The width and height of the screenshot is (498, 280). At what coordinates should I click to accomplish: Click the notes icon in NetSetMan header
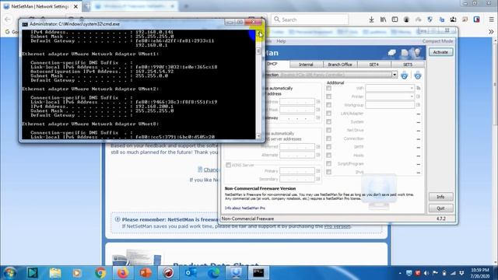click(405, 53)
